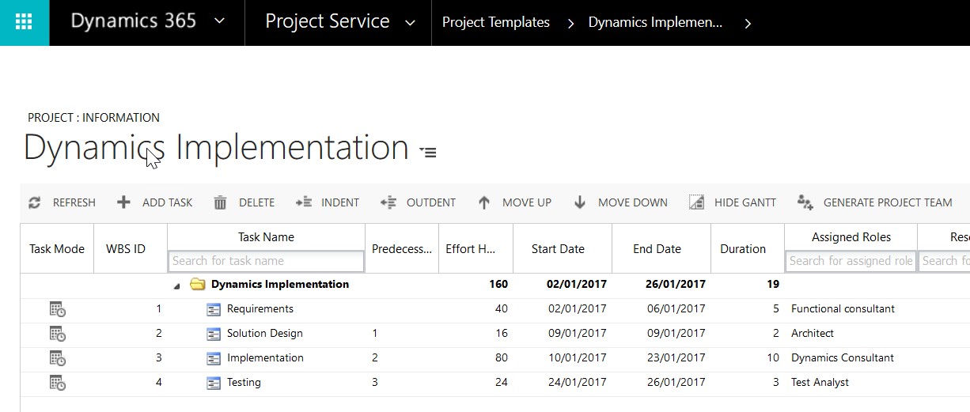The image size is (970, 412).
Task: Click ADD TASK label
Action: pyautogui.click(x=168, y=202)
